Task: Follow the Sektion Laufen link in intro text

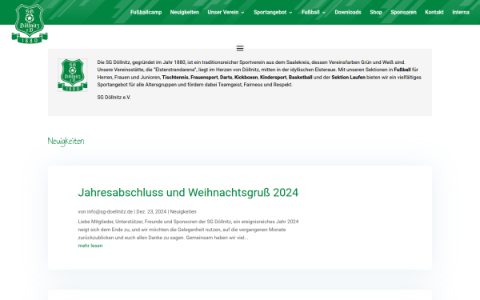Action: pyautogui.click(x=348, y=78)
